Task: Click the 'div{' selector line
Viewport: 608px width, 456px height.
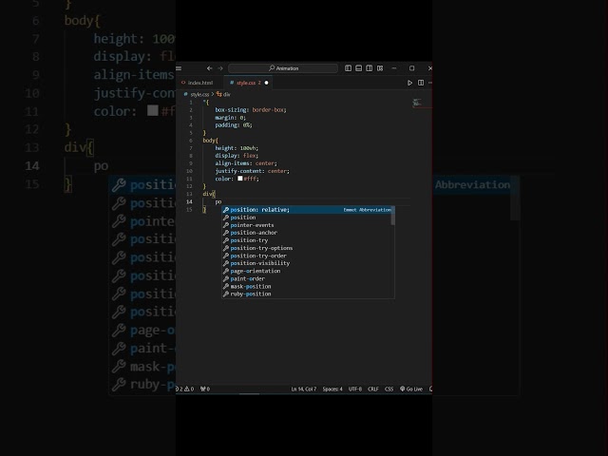Action: [x=209, y=194]
